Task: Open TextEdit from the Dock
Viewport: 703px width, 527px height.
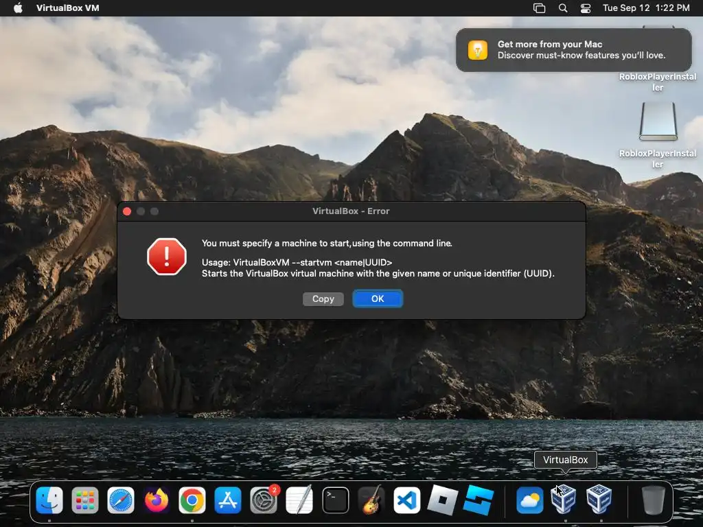Action: point(299,500)
